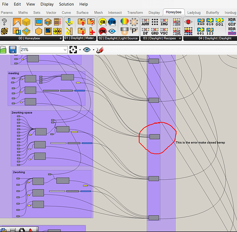Viewport: 237px width, 232px height.
Task: Click the save file floppy icon
Action: point(13,50)
